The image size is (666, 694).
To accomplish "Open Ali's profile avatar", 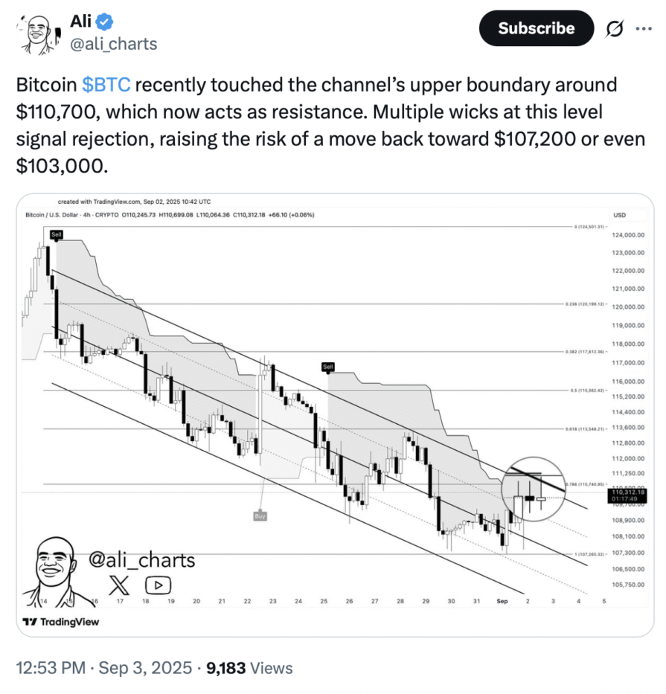I will pos(38,34).
